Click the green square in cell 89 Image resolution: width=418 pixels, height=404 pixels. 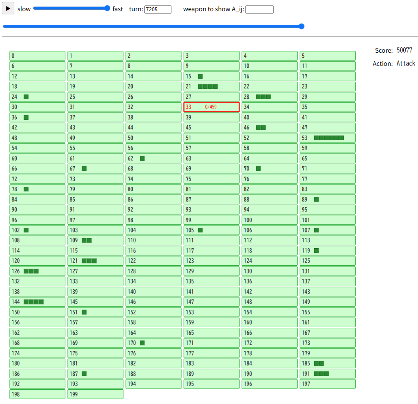(x=317, y=199)
